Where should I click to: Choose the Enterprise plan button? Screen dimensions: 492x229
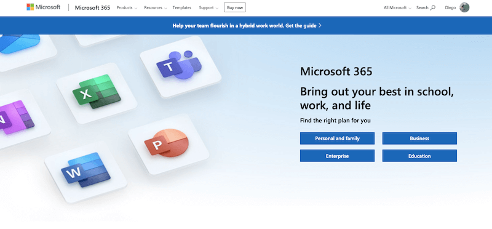click(337, 156)
